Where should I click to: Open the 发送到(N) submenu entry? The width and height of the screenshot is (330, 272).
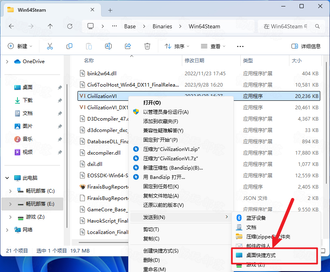click(x=181, y=217)
